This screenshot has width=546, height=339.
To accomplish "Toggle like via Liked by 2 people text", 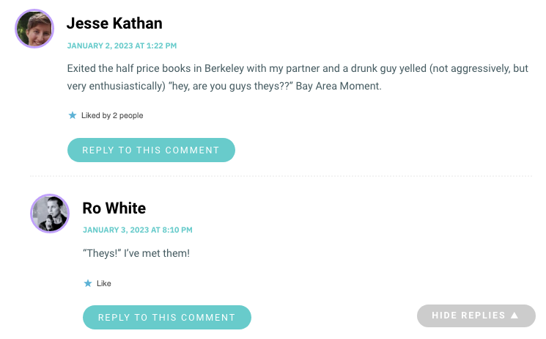I will pos(112,115).
